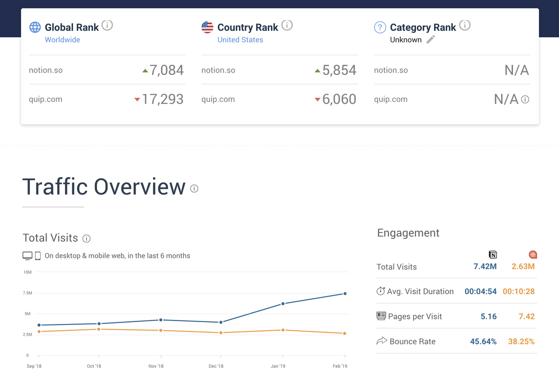Click info icon next to quip.com N/A
The image size is (559, 378).
click(x=525, y=99)
